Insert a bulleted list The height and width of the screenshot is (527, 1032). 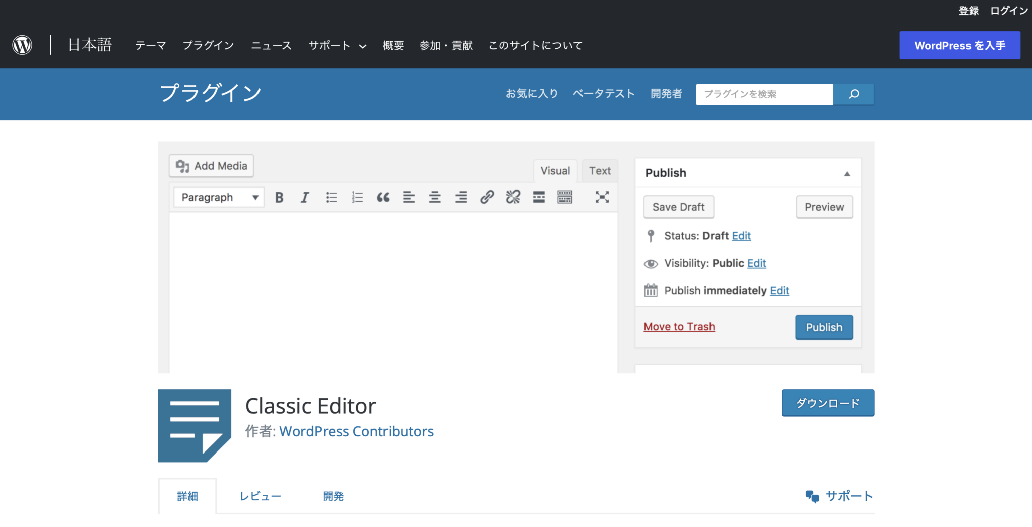(x=331, y=197)
